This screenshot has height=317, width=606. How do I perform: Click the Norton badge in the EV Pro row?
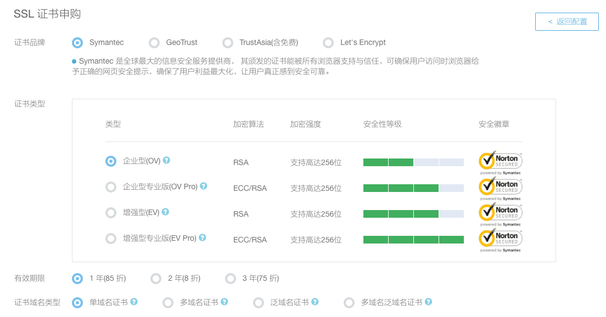point(500,239)
